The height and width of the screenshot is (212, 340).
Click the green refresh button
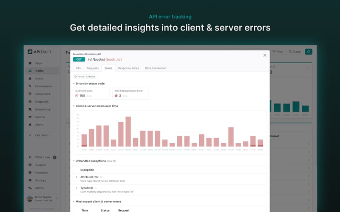pos(309,52)
